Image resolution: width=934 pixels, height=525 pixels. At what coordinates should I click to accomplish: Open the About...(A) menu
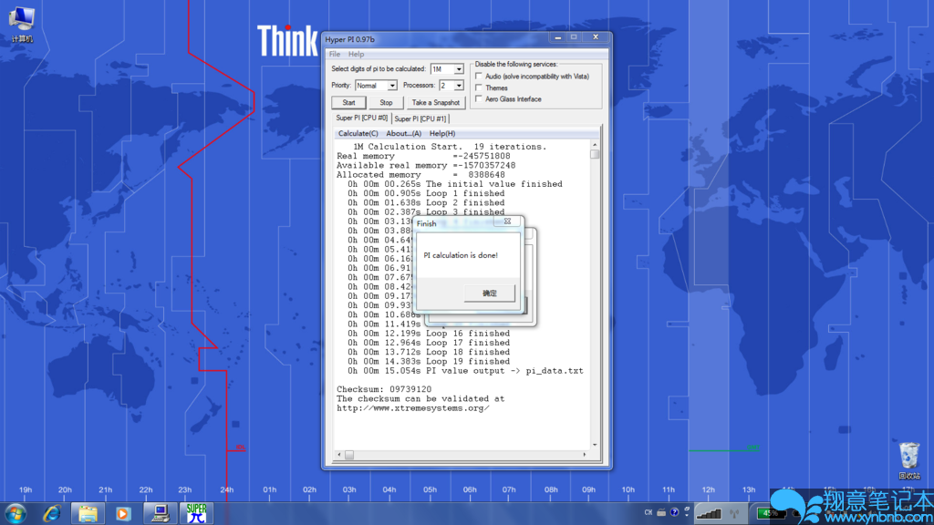pyautogui.click(x=403, y=133)
